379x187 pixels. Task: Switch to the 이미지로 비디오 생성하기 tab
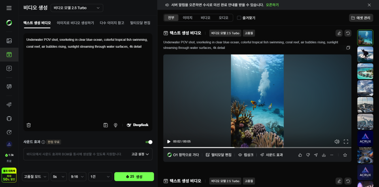click(75, 23)
